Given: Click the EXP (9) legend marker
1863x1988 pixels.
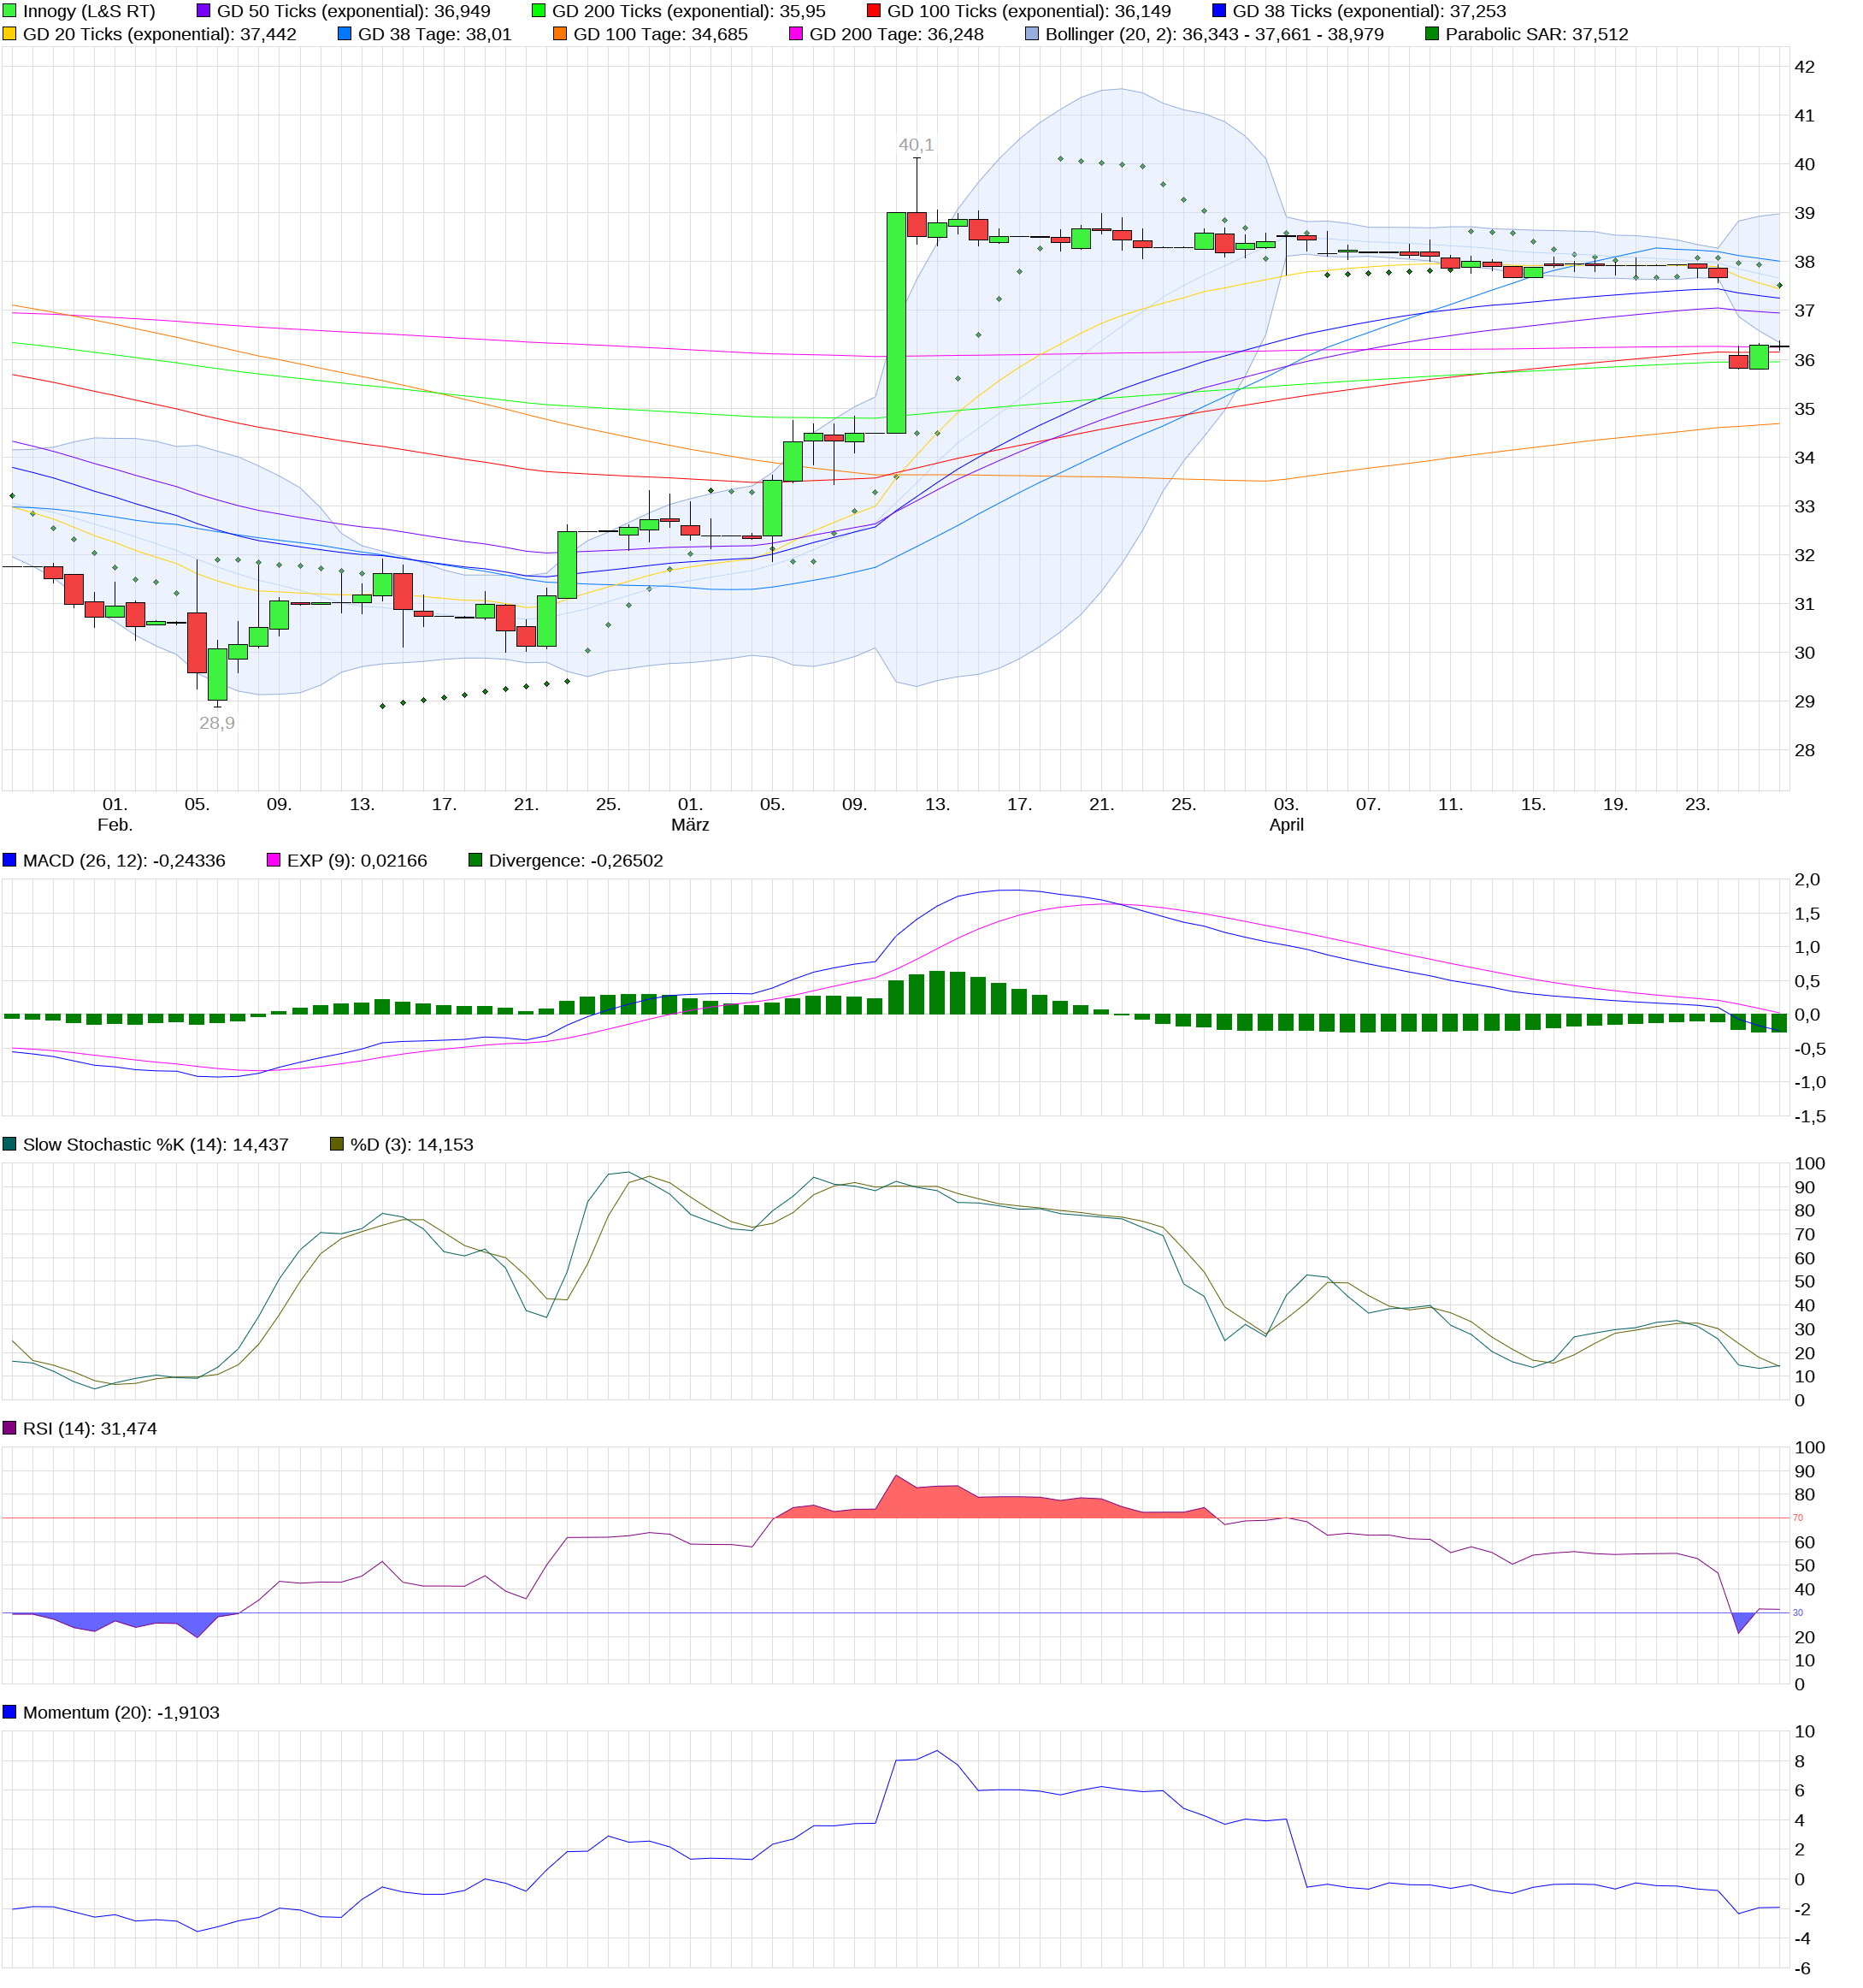Looking at the screenshot, I should (272, 860).
